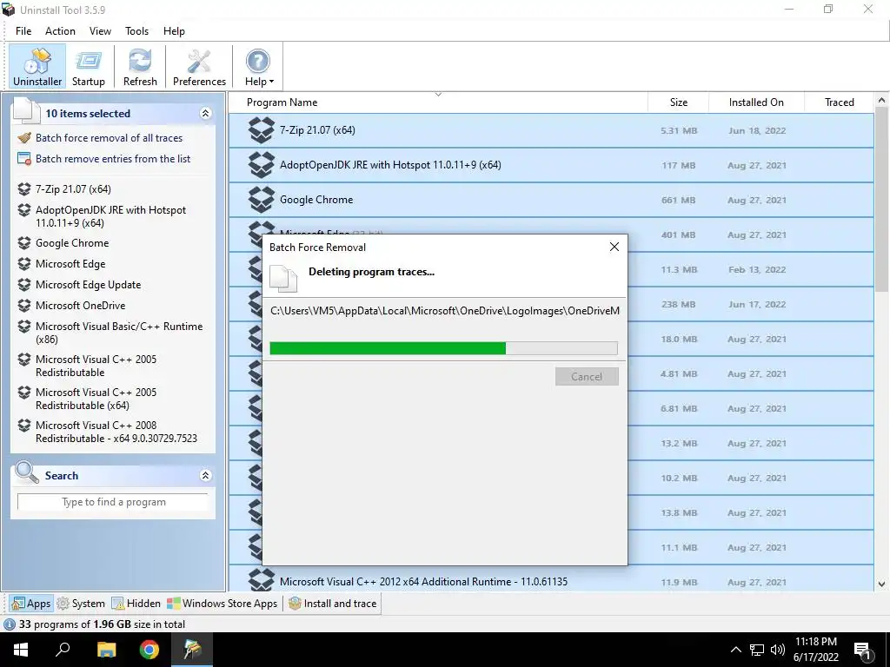This screenshot has height=667, width=890.
Task: Collapse the 10 items selected panel
Action: [205, 114]
